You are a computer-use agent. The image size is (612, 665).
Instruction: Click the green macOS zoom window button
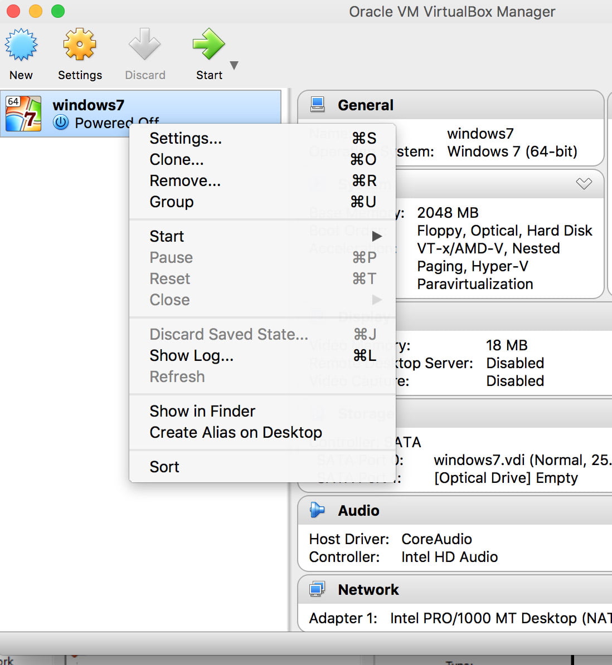tap(57, 11)
